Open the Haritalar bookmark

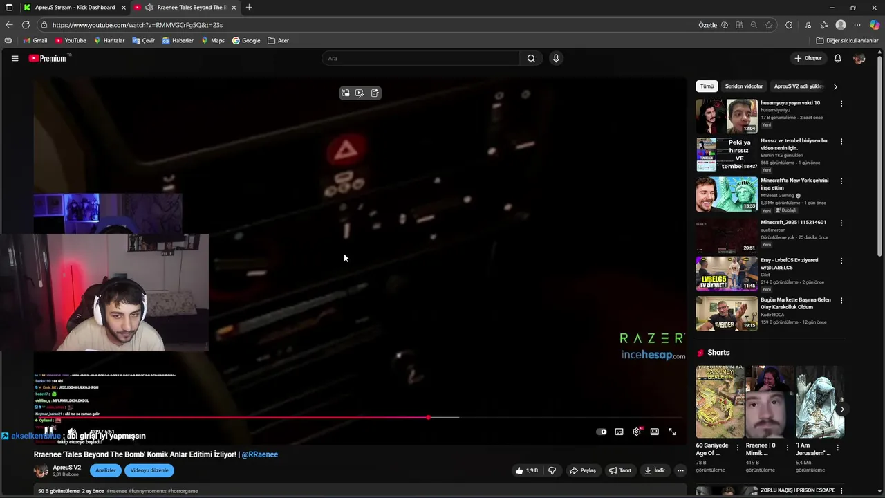[x=109, y=41]
